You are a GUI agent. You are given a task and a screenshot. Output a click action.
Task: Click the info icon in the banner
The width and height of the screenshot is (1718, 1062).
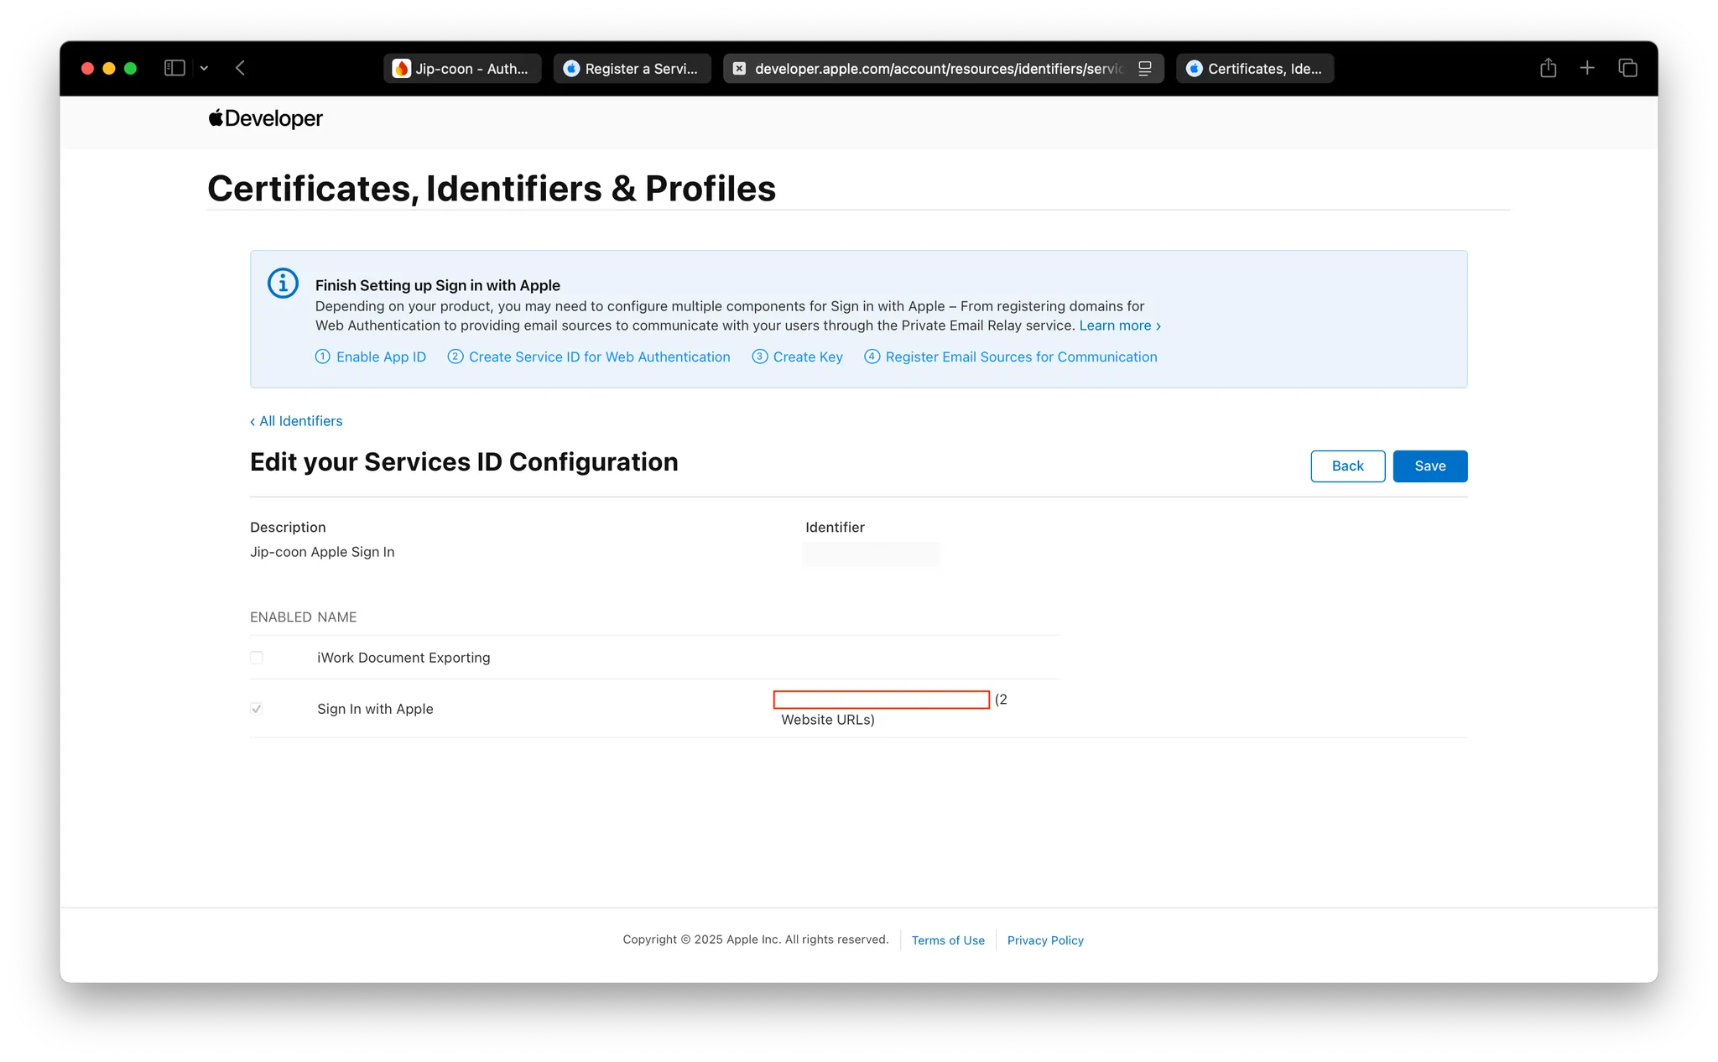coord(283,284)
